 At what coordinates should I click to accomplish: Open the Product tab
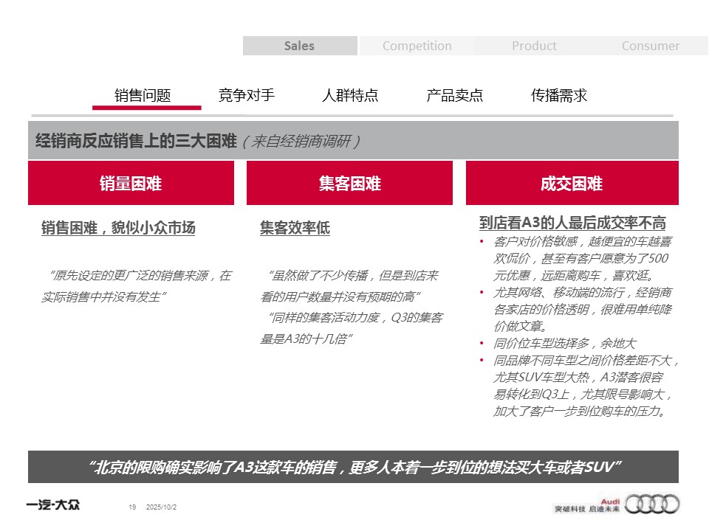pyautogui.click(x=534, y=46)
